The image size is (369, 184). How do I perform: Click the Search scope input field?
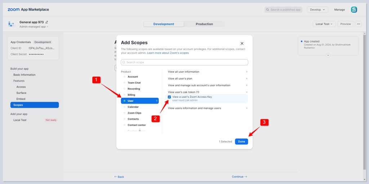pyautogui.click(x=184, y=63)
